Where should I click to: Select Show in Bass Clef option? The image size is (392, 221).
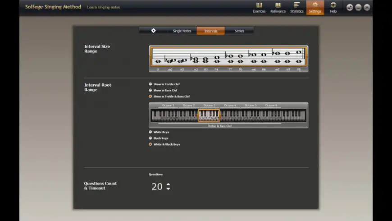(150, 90)
